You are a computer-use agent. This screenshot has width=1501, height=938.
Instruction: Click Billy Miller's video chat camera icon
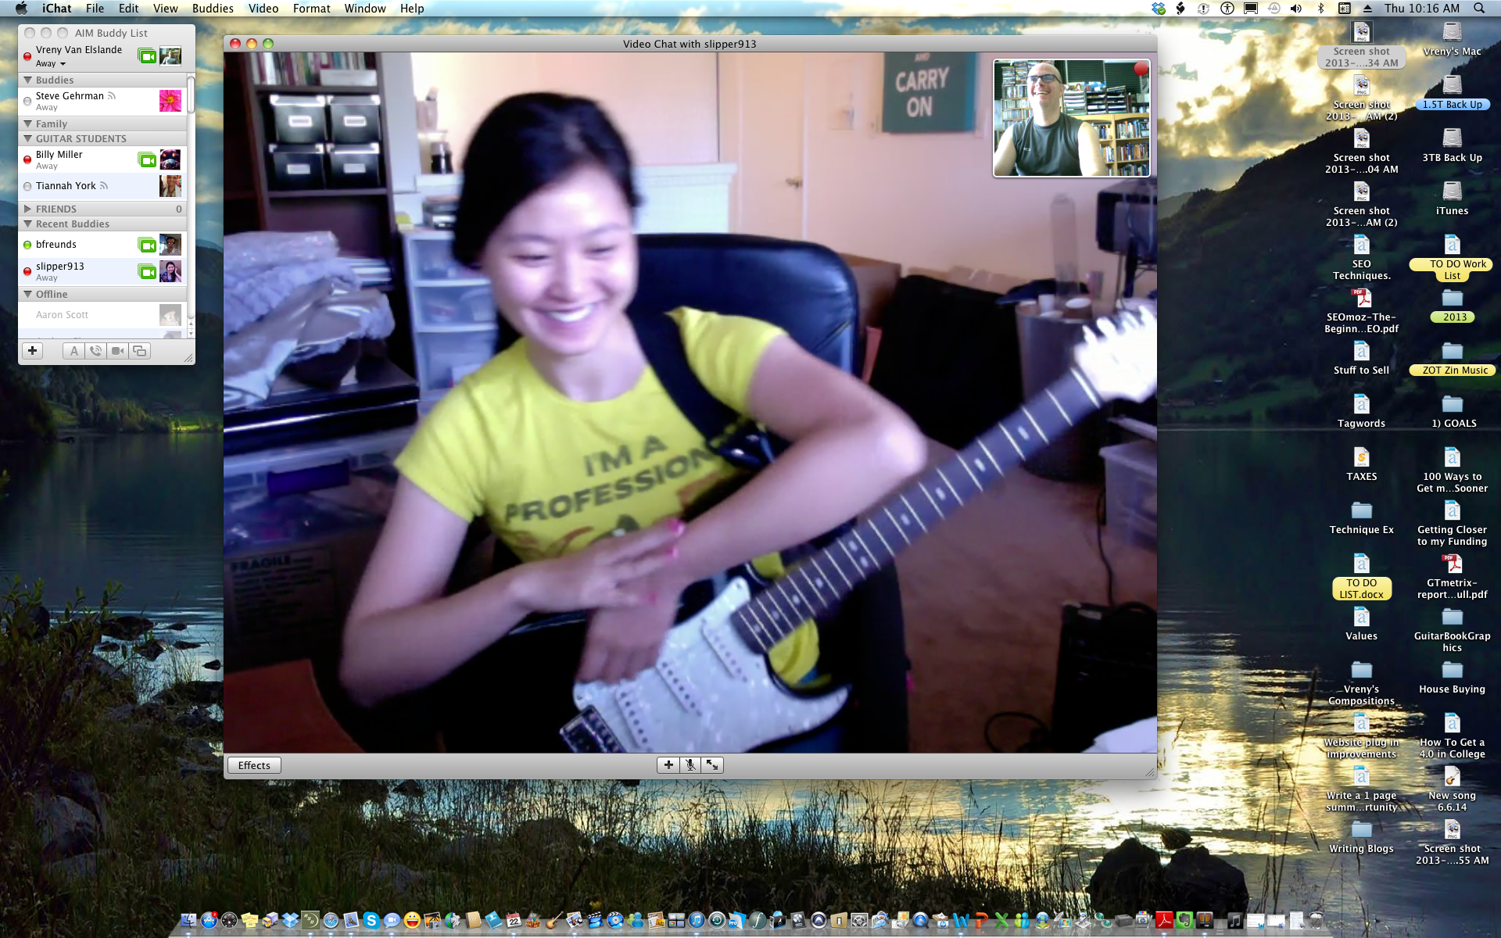click(147, 160)
